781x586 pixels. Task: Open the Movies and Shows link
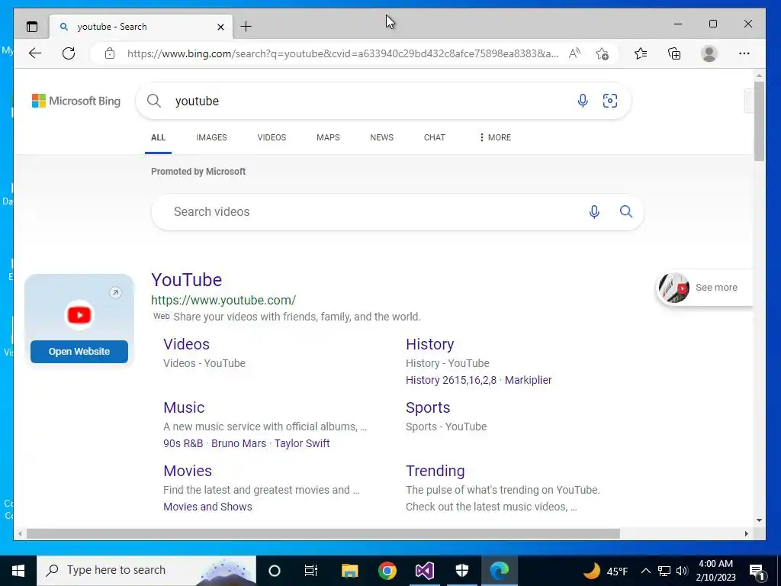coord(207,507)
